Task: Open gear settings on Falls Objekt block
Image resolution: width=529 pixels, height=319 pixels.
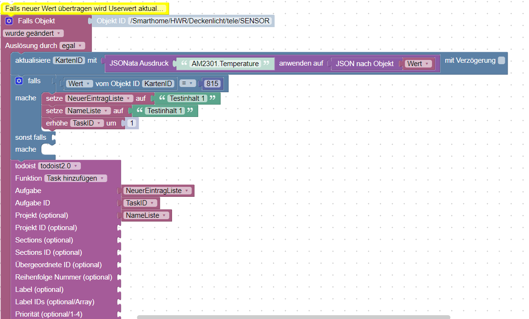Action: click(x=9, y=21)
